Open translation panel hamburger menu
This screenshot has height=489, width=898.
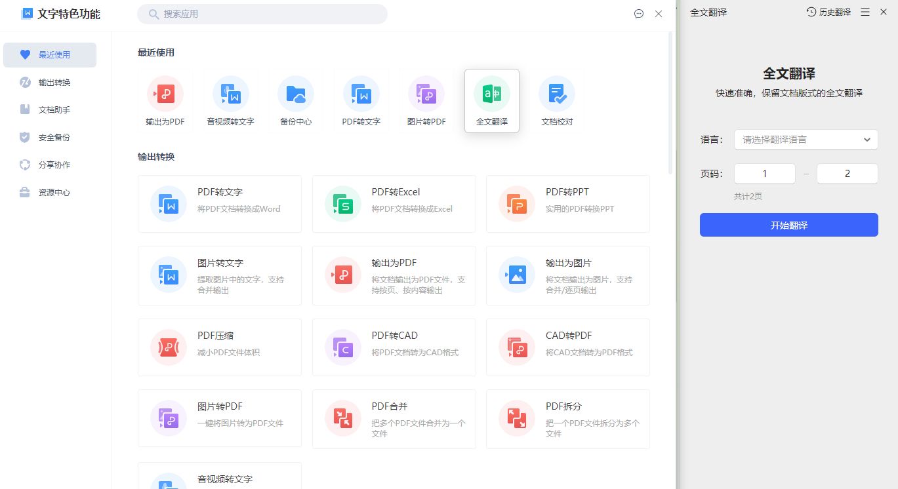(x=865, y=12)
